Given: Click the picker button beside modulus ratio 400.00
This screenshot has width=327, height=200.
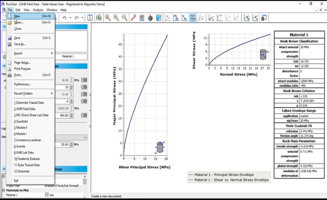Looking at the screenshot, I should [x=84, y=115].
